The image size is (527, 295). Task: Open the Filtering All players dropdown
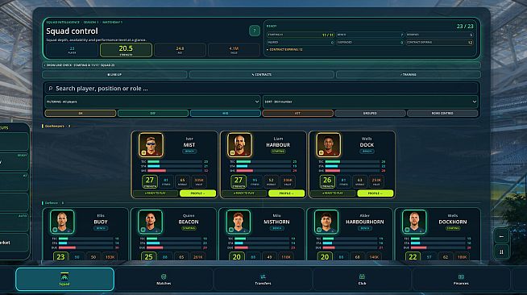click(x=152, y=102)
